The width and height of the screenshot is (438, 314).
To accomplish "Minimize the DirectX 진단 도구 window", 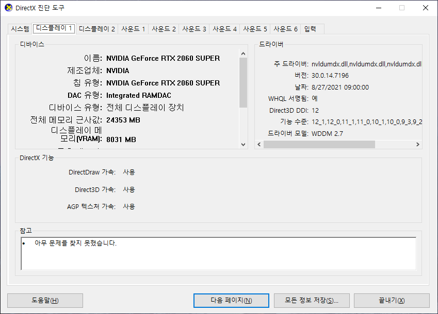I will pyautogui.click(x=379, y=8).
